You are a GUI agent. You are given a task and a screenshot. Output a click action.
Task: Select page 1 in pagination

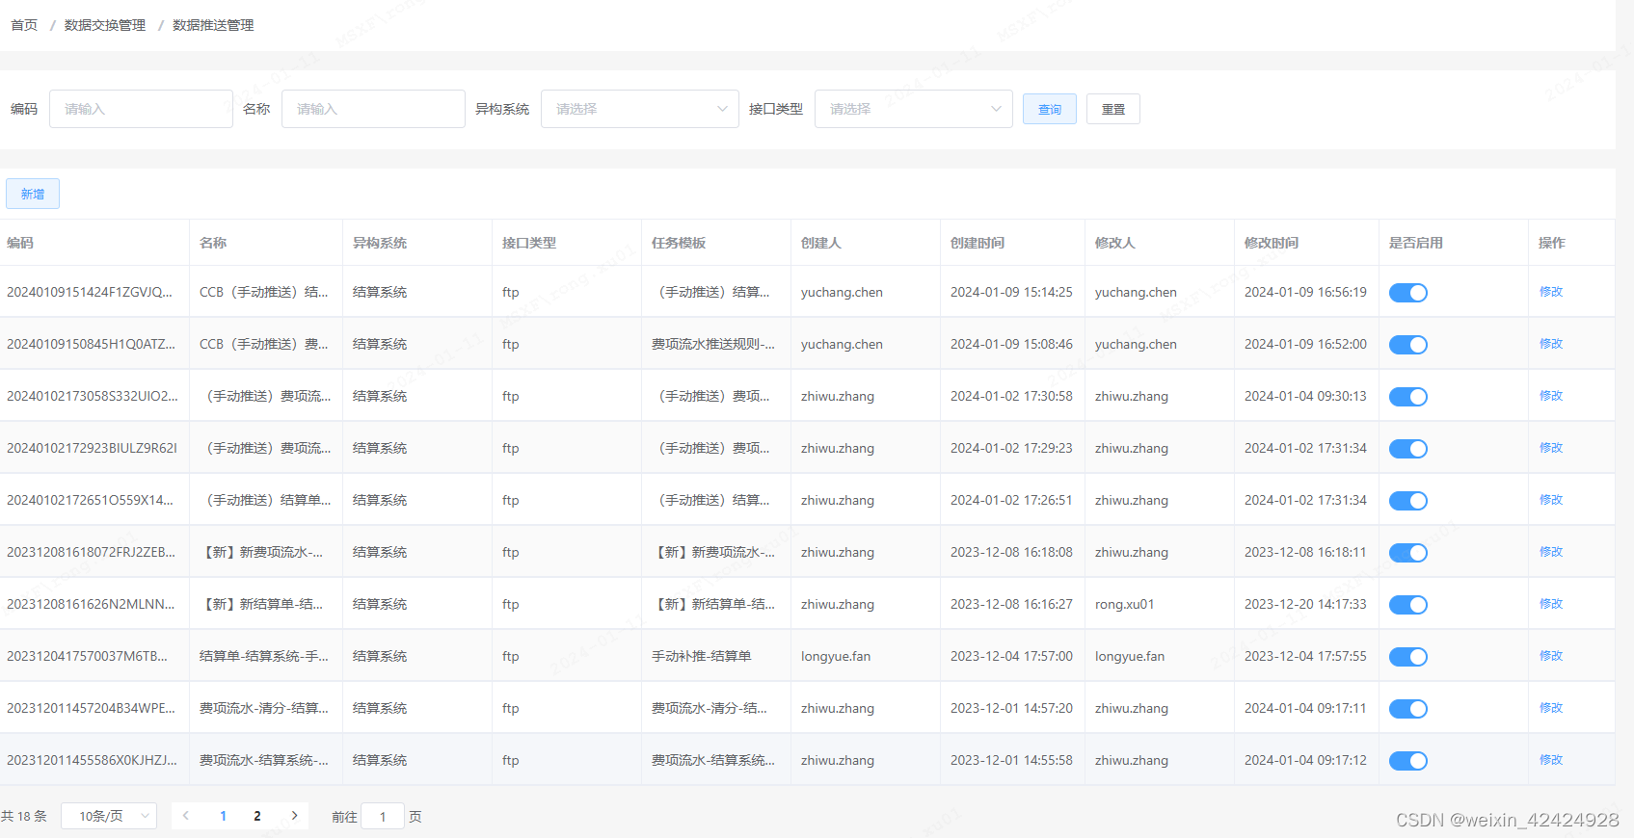223,816
